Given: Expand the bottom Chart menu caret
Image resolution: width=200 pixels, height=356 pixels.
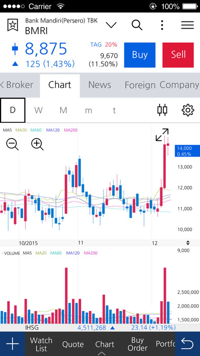Looking at the screenshot, I should [x=102, y=353].
